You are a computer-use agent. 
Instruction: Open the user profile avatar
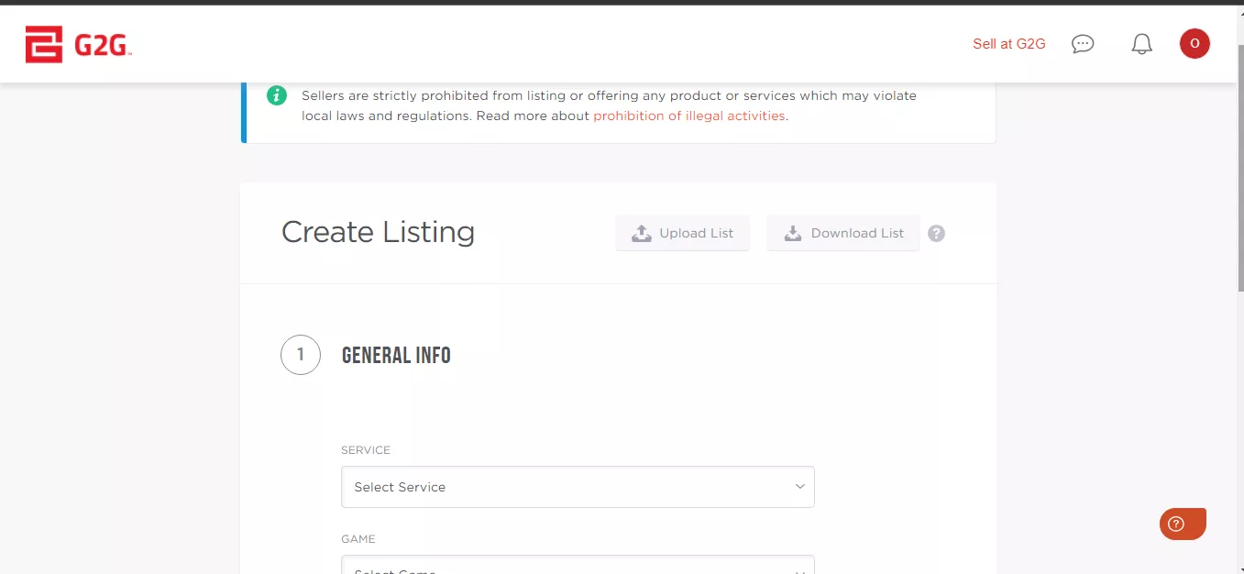coord(1194,43)
